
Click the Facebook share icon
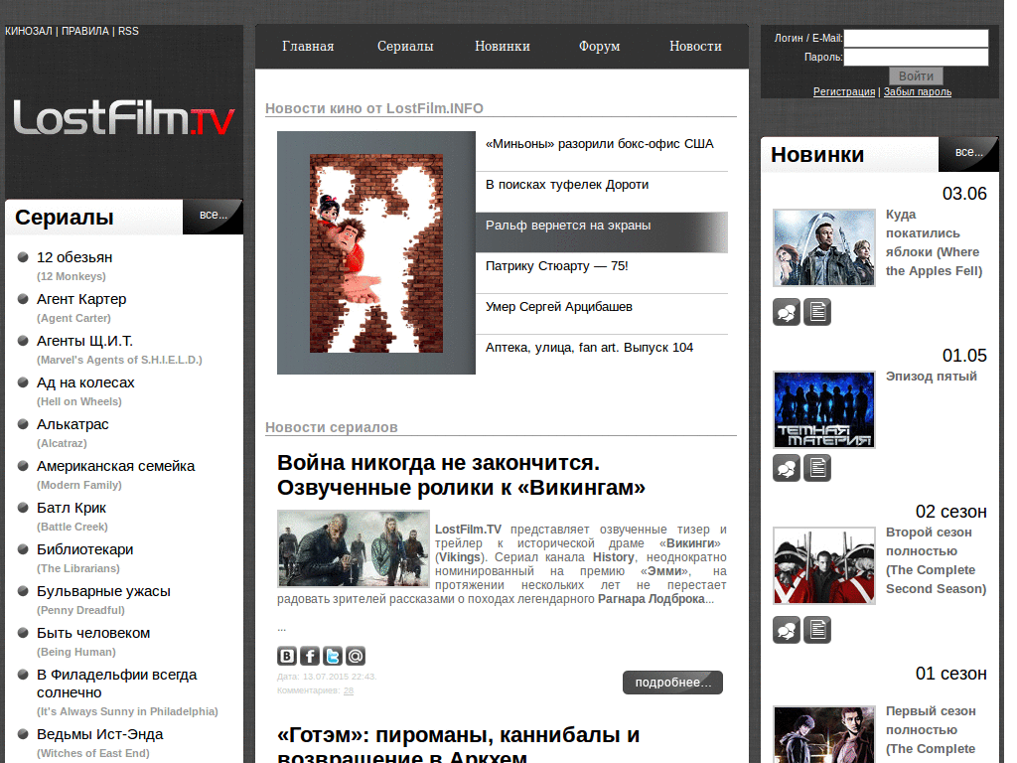pyautogui.click(x=310, y=656)
